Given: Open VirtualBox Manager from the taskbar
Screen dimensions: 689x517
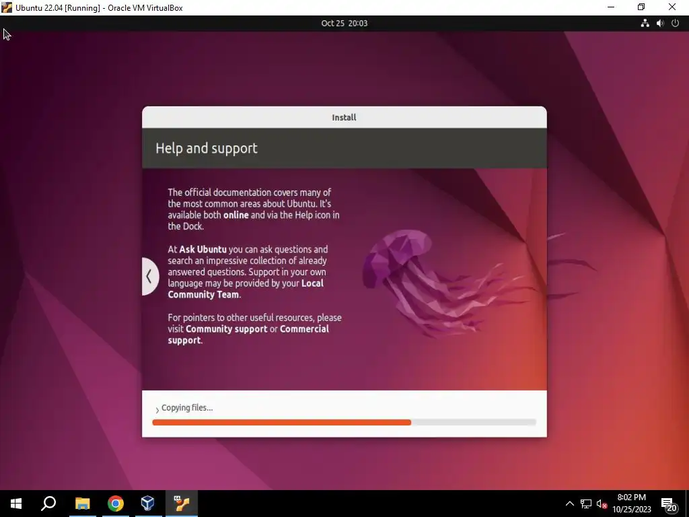Looking at the screenshot, I should tap(148, 504).
